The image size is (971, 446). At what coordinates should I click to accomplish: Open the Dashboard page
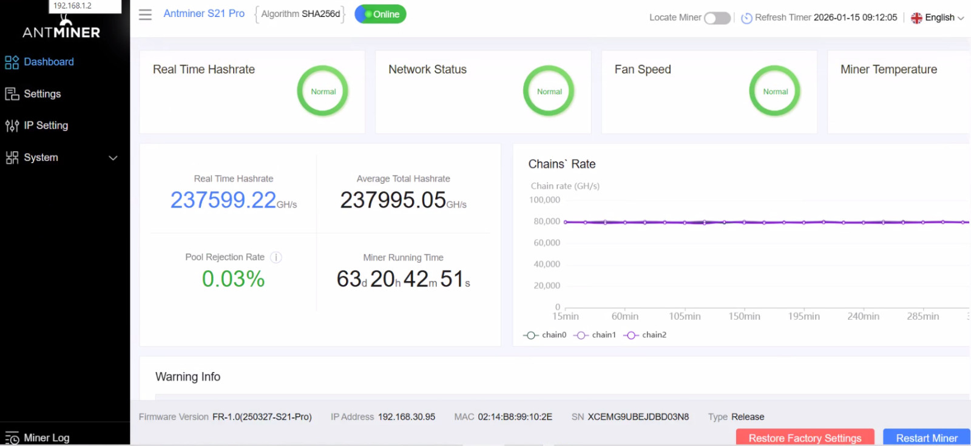point(49,62)
